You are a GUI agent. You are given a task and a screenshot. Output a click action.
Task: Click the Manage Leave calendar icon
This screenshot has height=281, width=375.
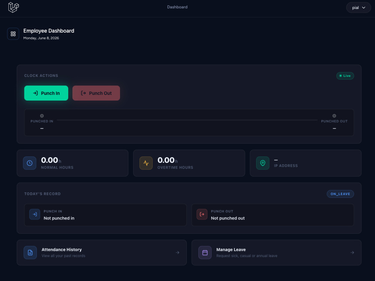pyautogui.click(x=205, y=252)
